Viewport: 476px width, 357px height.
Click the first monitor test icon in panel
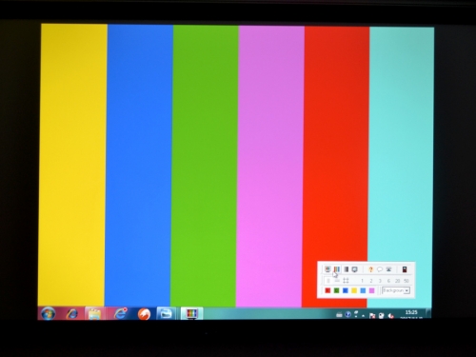click(327, 269)
